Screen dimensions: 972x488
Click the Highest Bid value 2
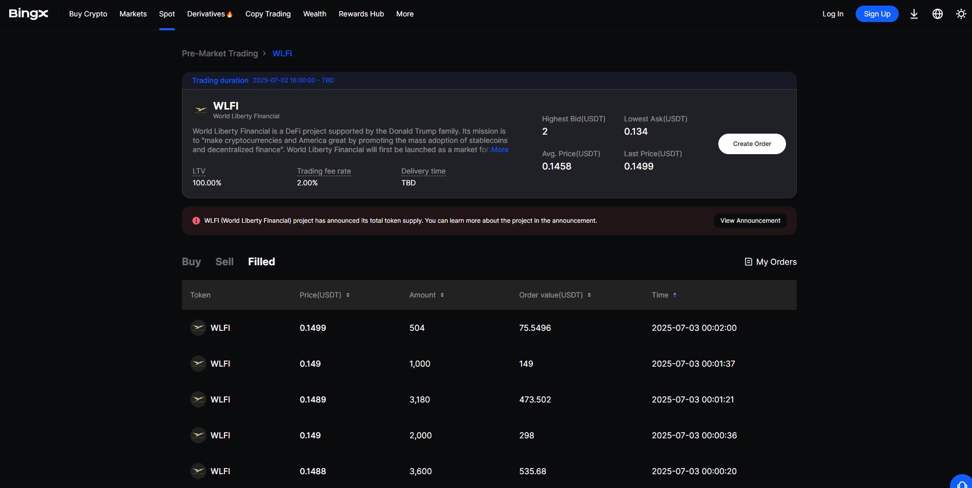coord(545,132)
